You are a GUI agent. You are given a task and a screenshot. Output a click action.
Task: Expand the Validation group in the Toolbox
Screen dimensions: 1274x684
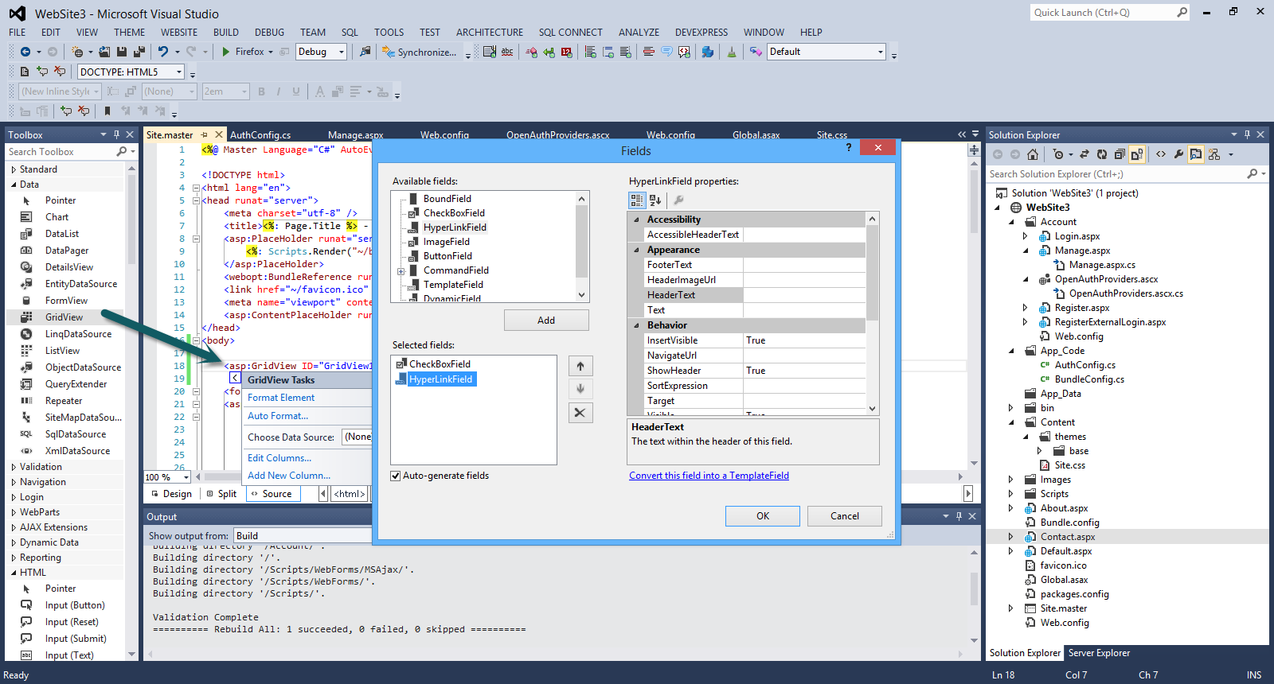coord(14,467)
